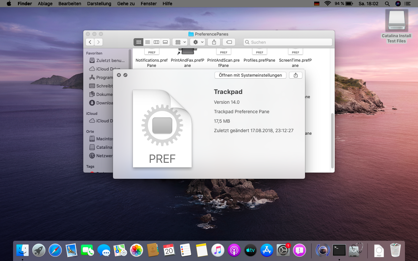Open Downloads in the Finder sidebar

[x=101, y=103]
